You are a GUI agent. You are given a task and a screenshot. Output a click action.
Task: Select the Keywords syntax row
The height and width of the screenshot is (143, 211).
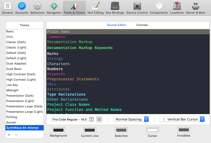128,74
